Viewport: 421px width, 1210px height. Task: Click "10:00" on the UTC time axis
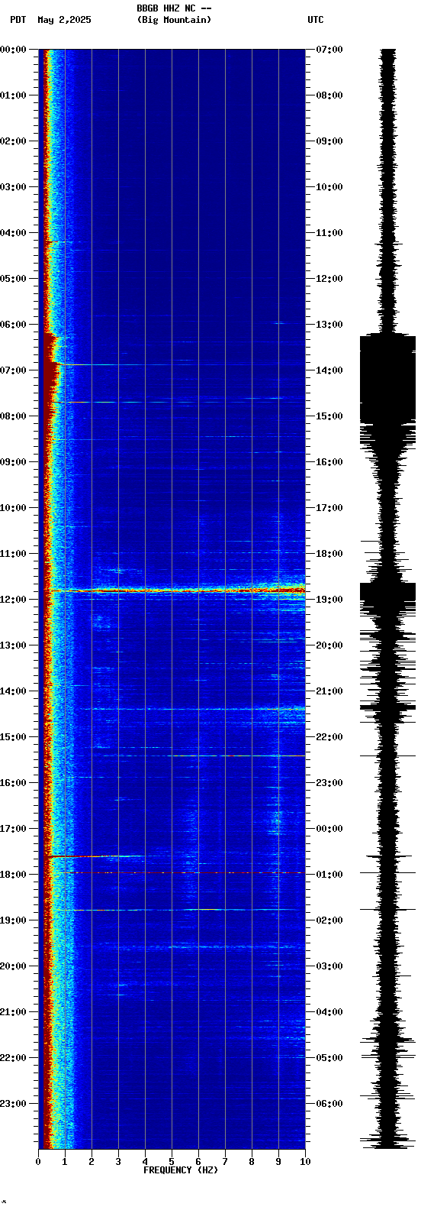click(329, 187)
